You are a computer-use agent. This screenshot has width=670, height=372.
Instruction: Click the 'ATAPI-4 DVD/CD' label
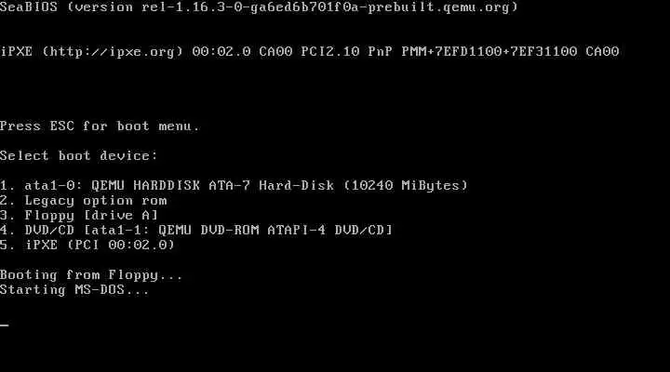(329, 231)
